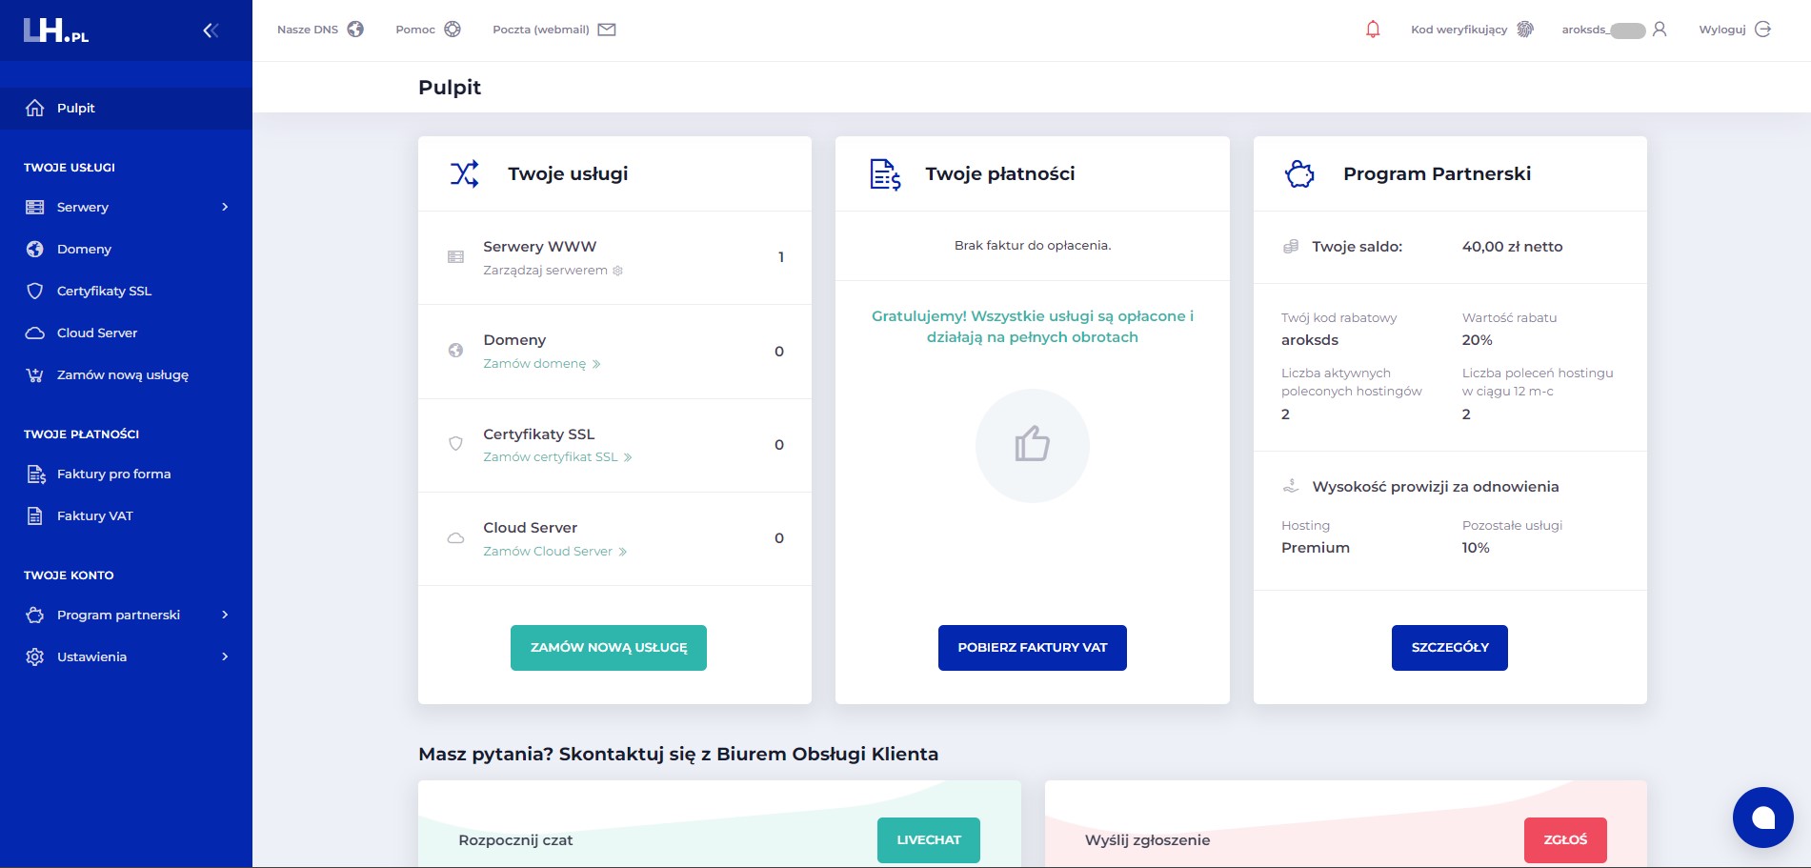Expand the Program partnerski sidebar arrow
Viewport: 1811px width, 868px height.
[225, 615]
